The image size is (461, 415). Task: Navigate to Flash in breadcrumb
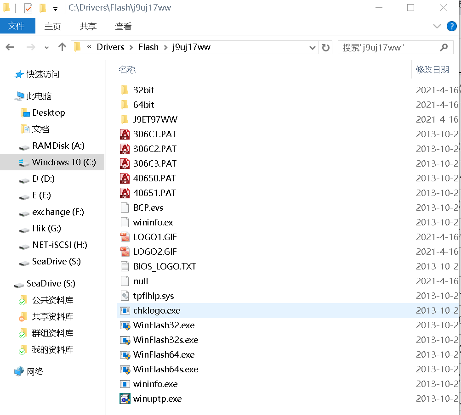pyautogui.click(x=148, y=47)
